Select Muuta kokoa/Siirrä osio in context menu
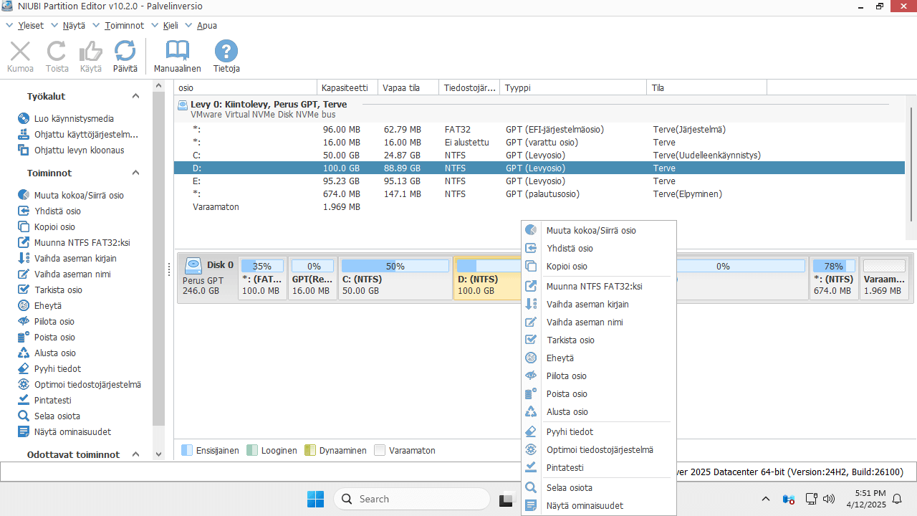 pos(590,231)
